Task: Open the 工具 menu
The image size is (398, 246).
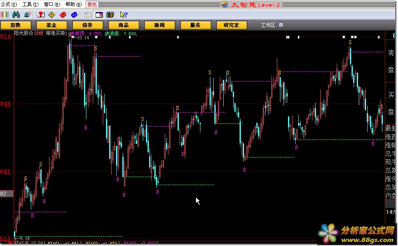Action: click(30, 4)
